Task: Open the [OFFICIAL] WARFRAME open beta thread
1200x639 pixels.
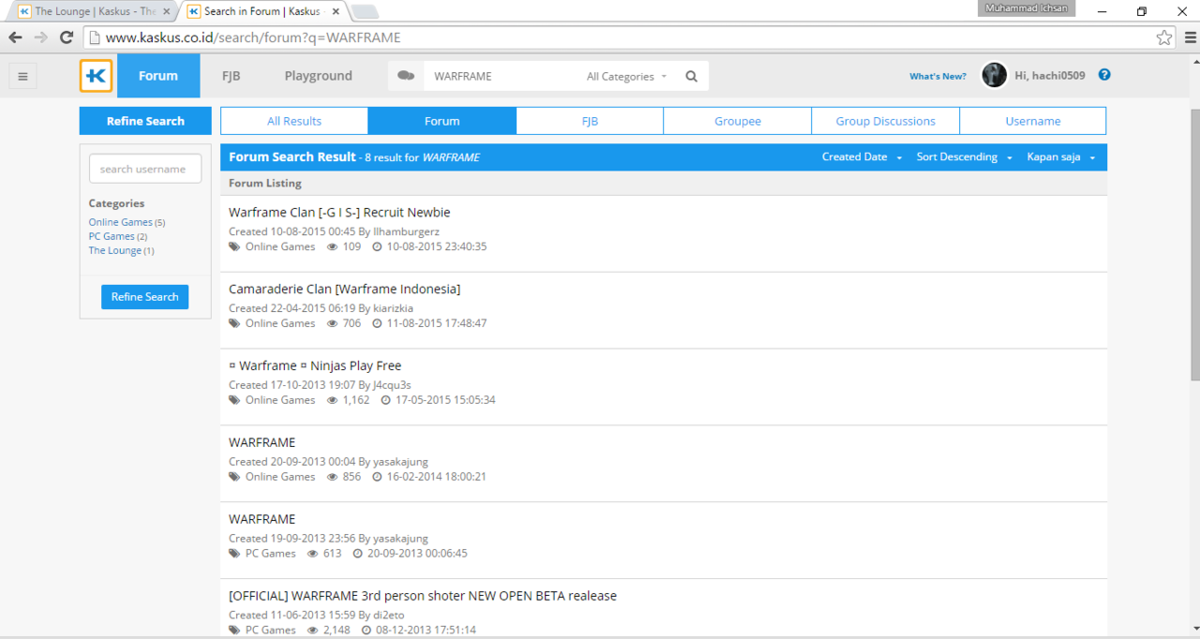Action: click(423, 596)
